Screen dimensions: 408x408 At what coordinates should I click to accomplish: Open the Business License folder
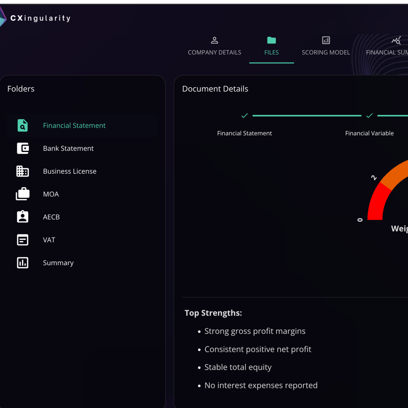coord(70,171)
